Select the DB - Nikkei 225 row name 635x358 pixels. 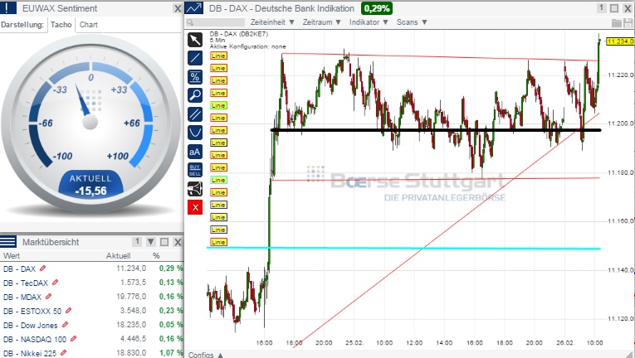point(30,353)
